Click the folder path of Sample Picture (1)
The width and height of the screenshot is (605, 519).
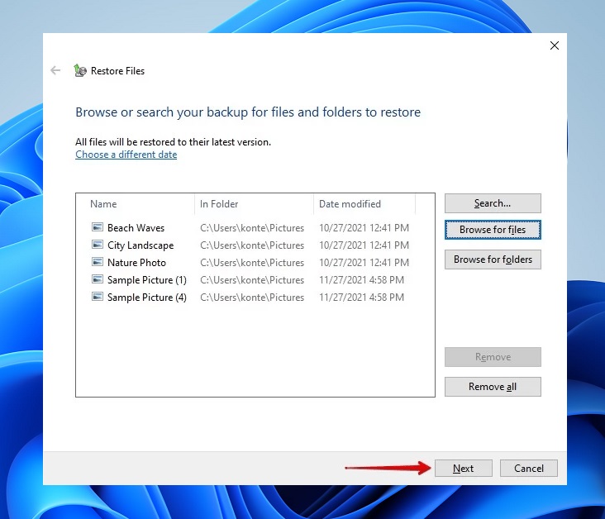point(252,280)
